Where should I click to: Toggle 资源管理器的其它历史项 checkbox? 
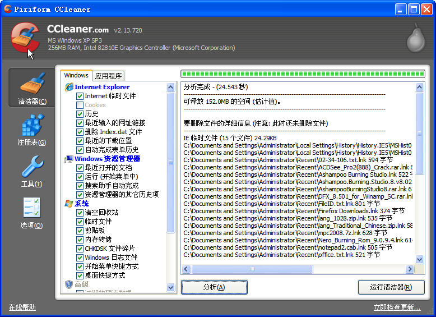pos(80,195)
